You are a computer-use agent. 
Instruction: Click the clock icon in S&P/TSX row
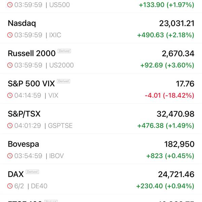(x=10, y=126)
